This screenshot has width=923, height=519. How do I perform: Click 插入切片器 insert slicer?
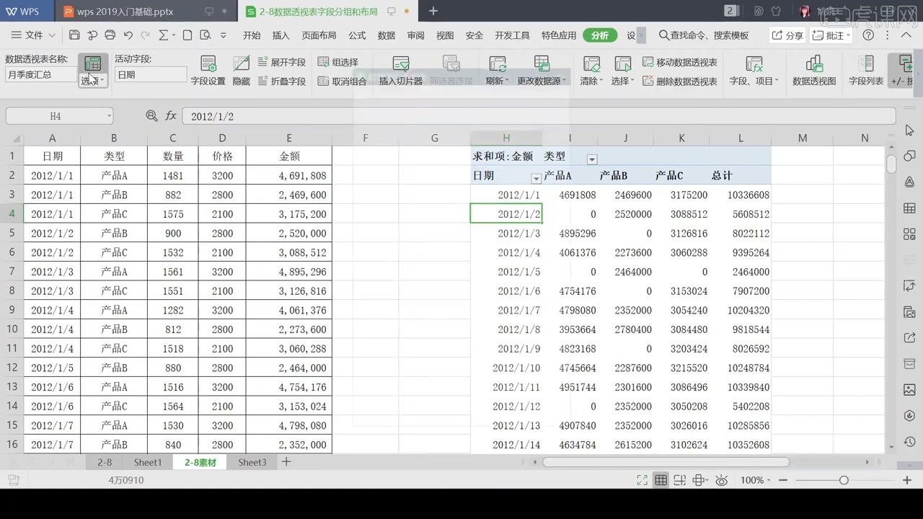tap(401, 71)
